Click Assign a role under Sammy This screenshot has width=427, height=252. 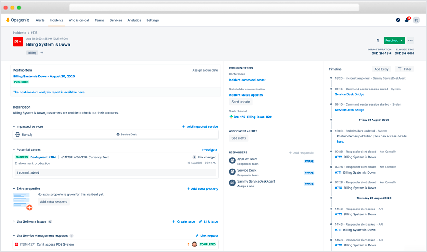(x=245, y=186)
